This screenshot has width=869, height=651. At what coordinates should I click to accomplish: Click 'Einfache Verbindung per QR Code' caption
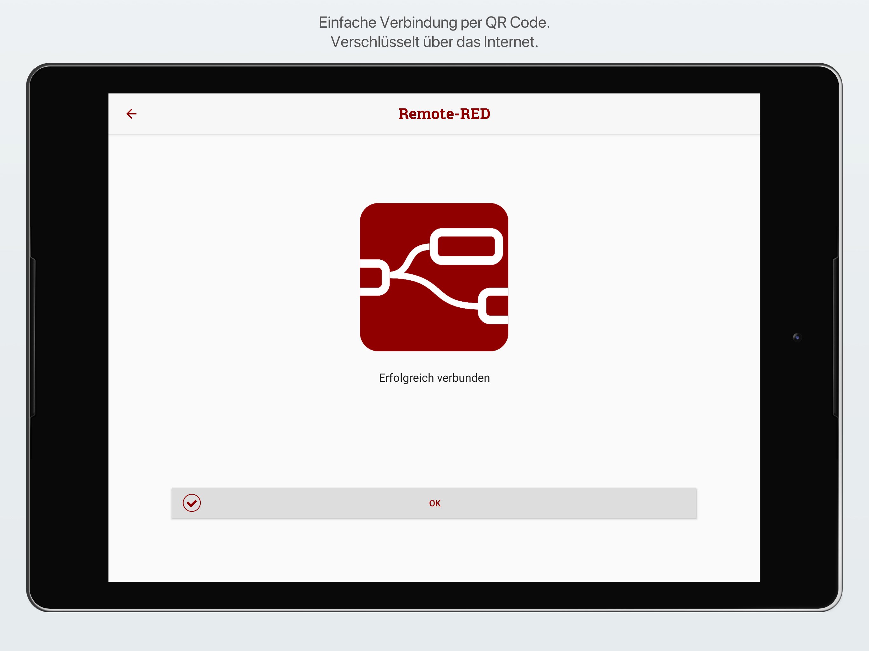click(x=434, y=22)
